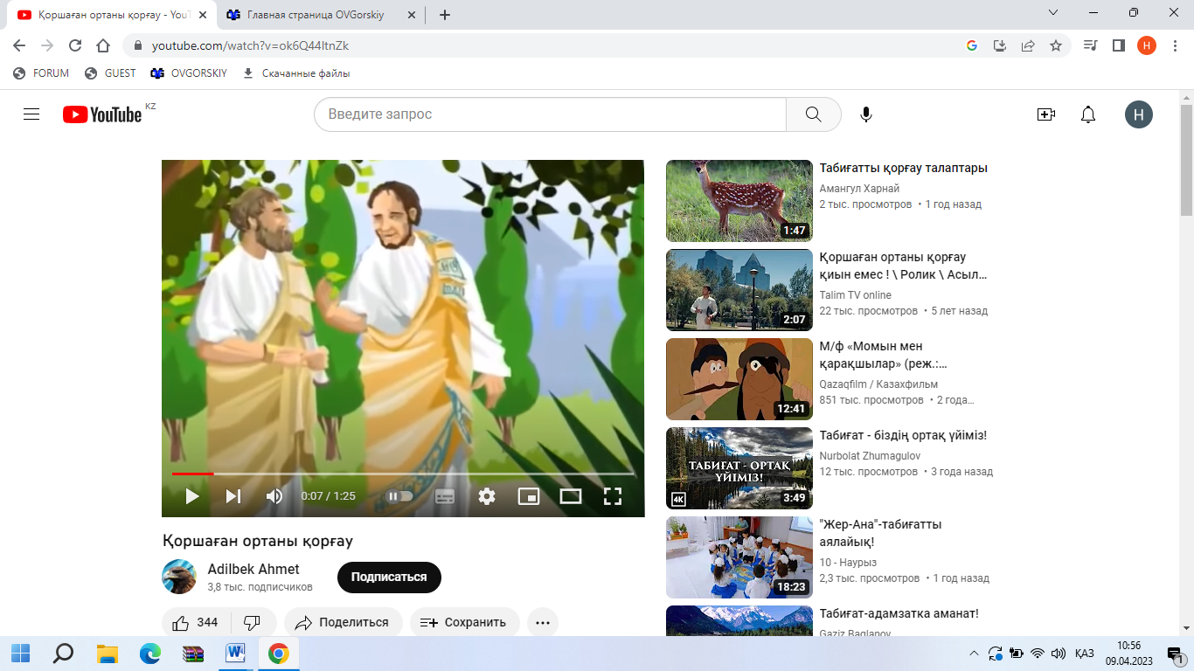This screenshot has height=671, width=1194.
Task: Reload the current page
Action: tap(75, 45)
